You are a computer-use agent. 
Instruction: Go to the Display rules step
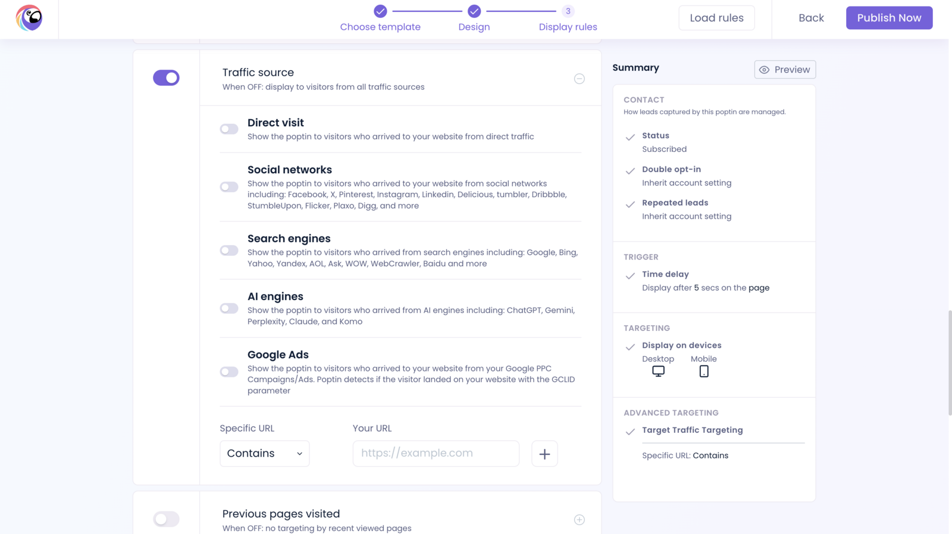568,27
